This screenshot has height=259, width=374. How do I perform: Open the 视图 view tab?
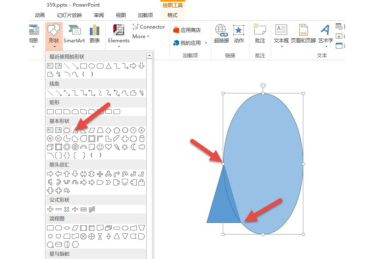(121, 15)
